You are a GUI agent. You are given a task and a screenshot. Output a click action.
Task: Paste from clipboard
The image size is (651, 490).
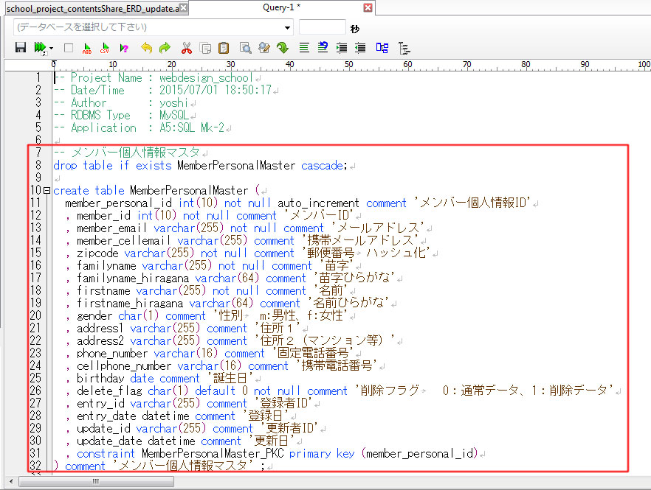click(x=224, y=48)
